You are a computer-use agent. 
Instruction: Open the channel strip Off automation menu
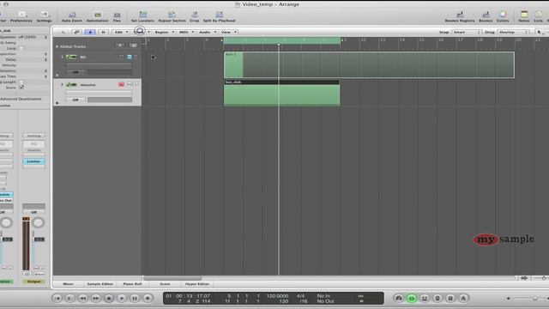[33, 212]
